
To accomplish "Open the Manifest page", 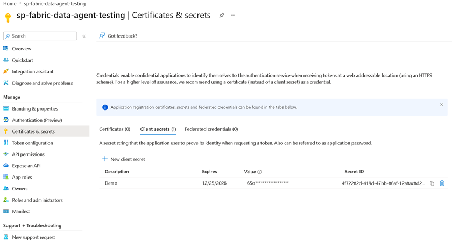I will [x=21, y=211].
